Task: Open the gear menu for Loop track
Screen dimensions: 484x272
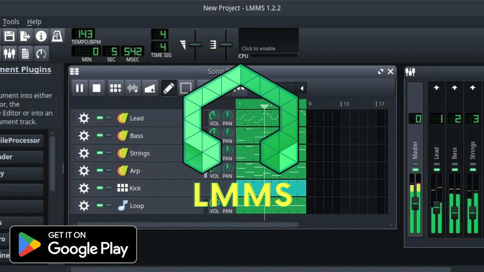Action: 84,206
